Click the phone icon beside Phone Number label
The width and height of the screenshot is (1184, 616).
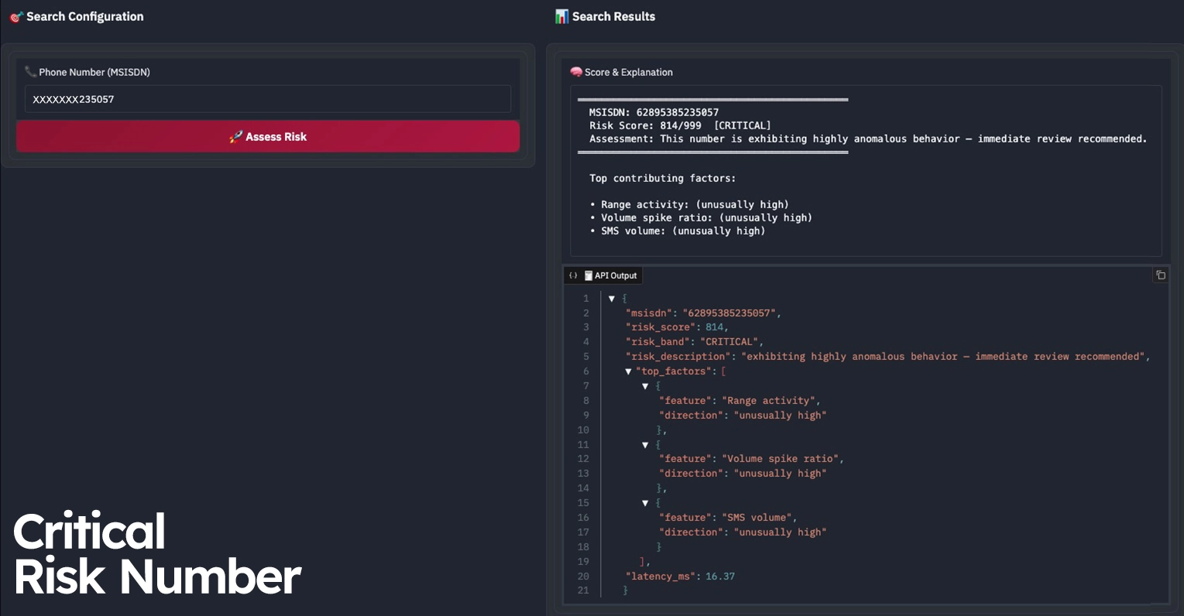coord(31,72)
